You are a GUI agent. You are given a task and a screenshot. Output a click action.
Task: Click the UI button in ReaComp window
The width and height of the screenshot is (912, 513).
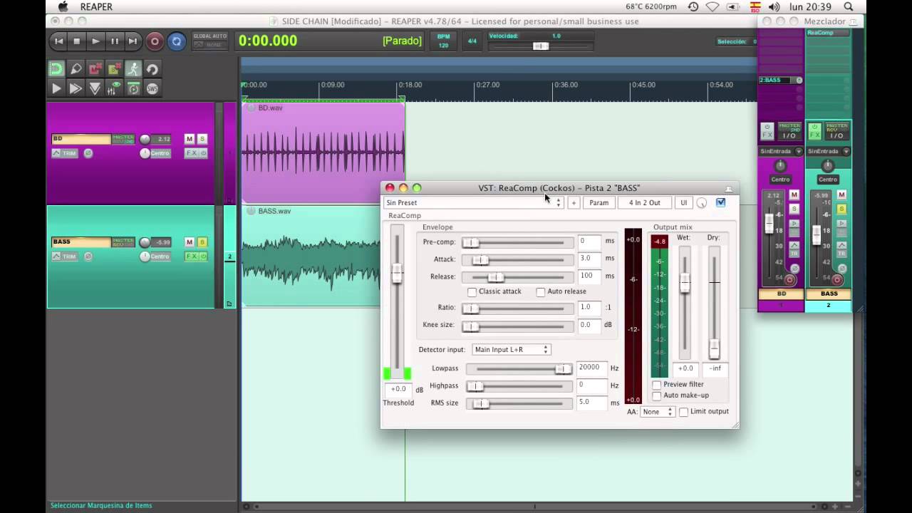click(683, 203)
